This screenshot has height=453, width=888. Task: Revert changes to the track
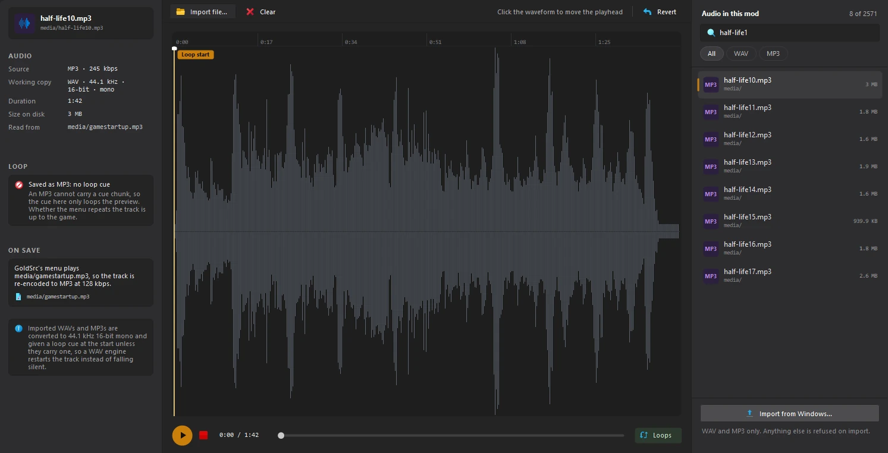point(660,12)
